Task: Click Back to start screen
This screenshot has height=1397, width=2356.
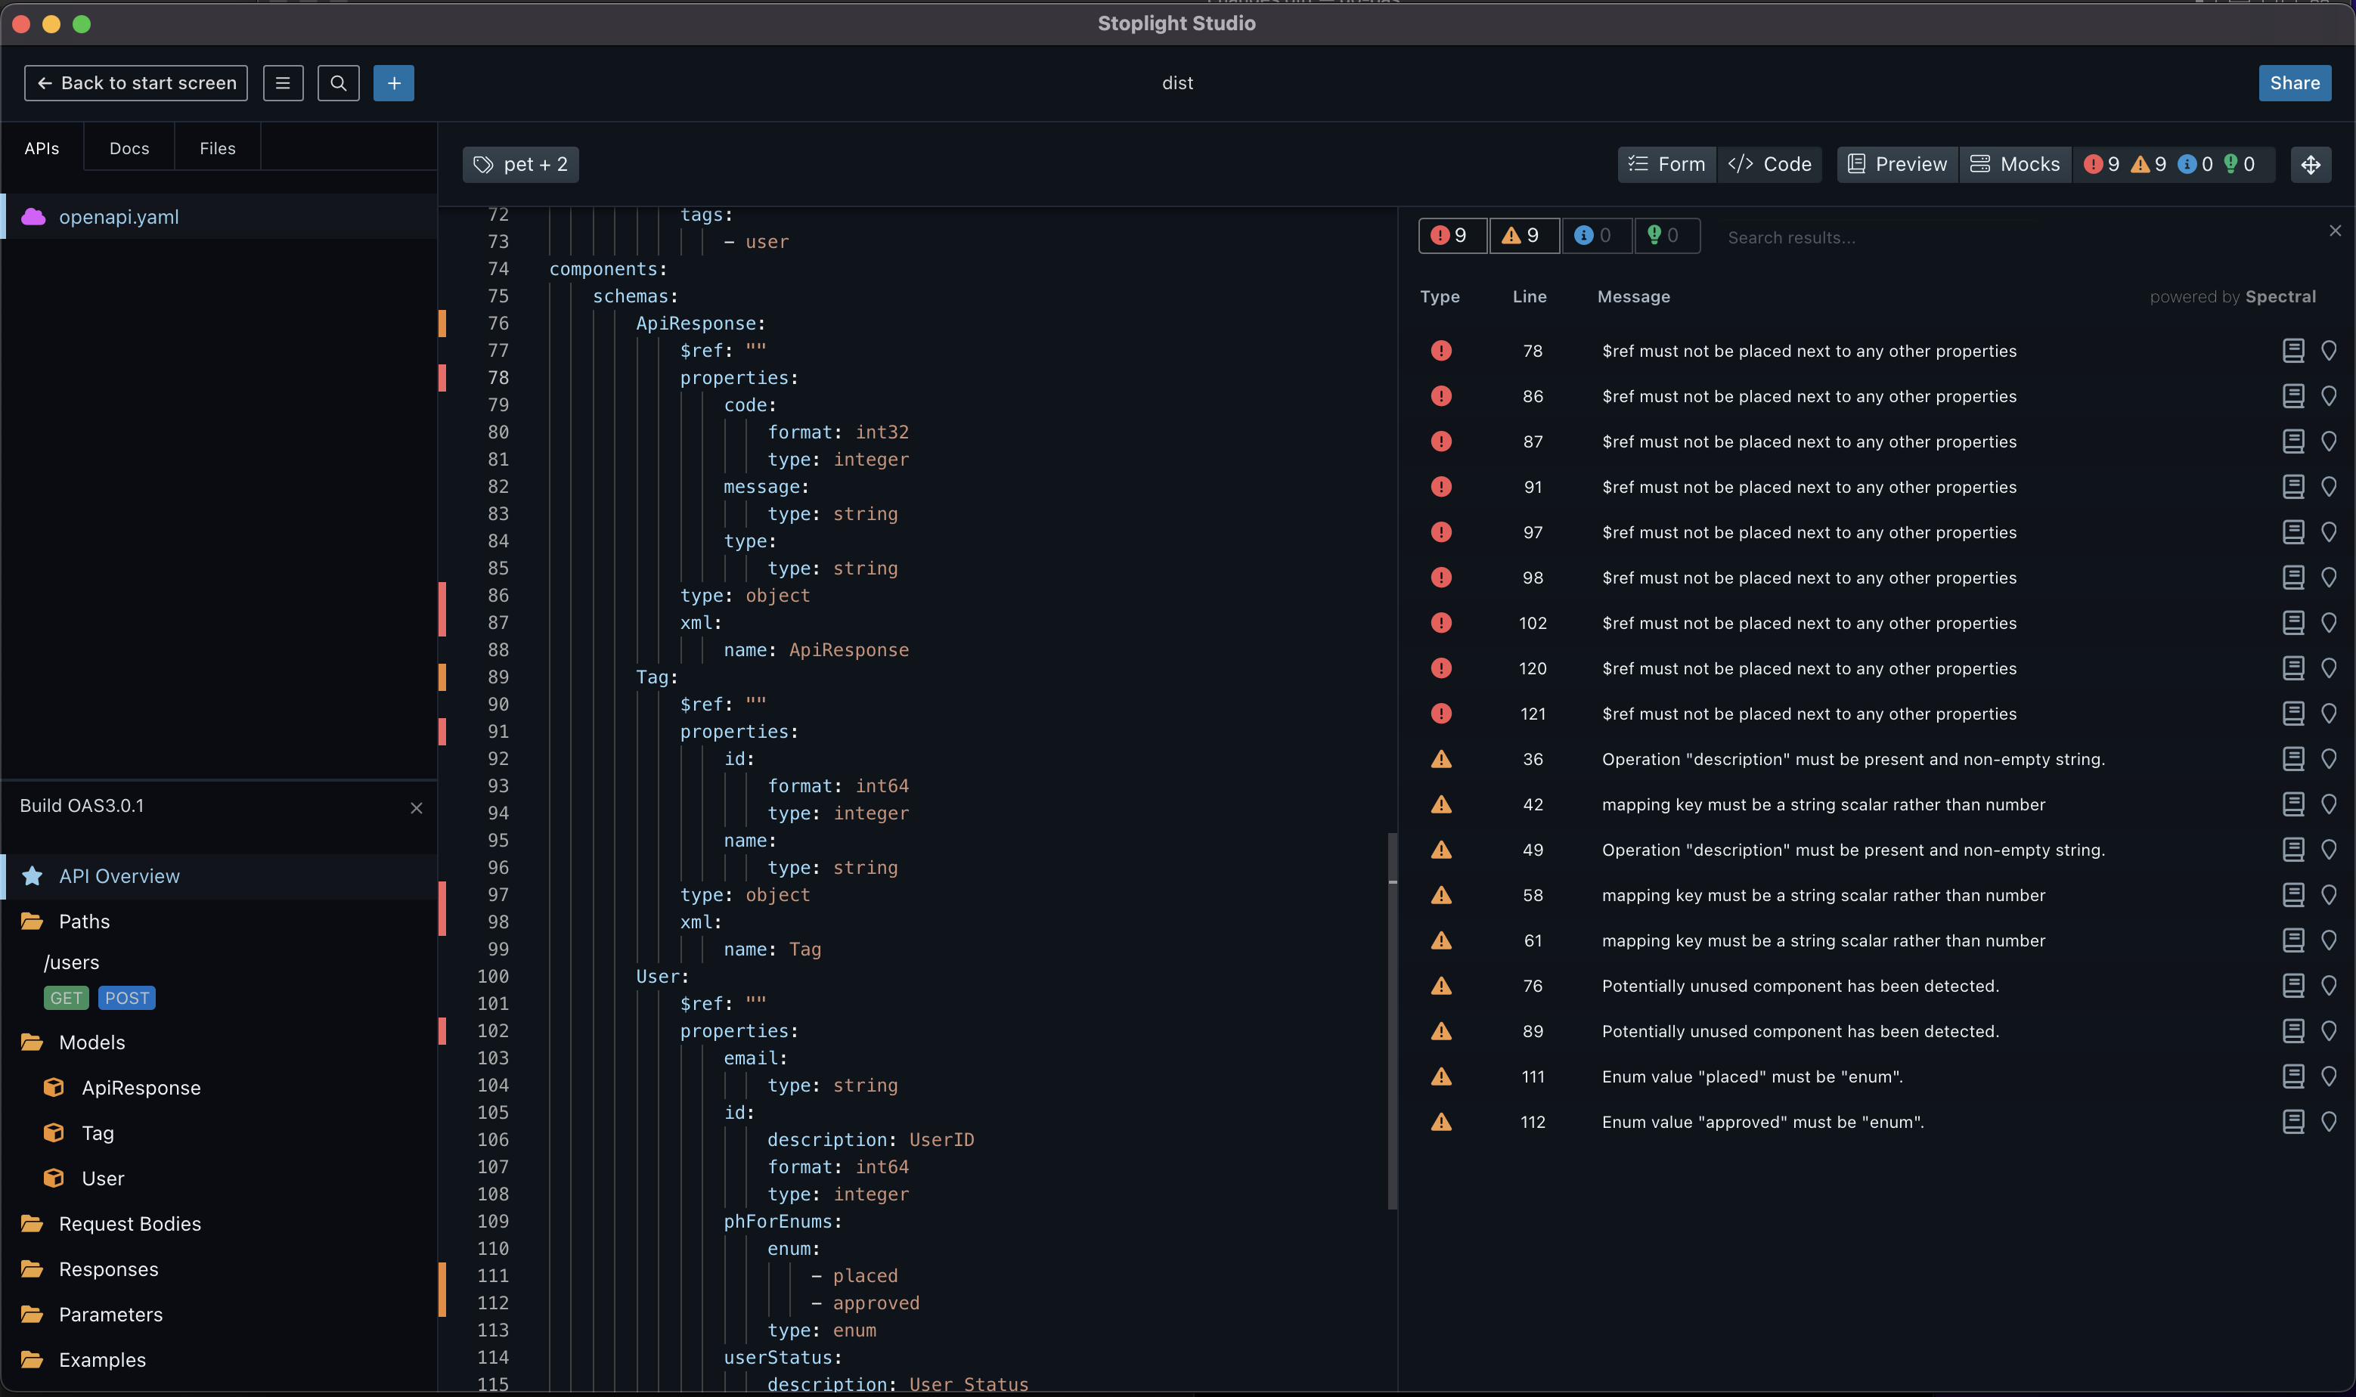Action: coord(135,83)
